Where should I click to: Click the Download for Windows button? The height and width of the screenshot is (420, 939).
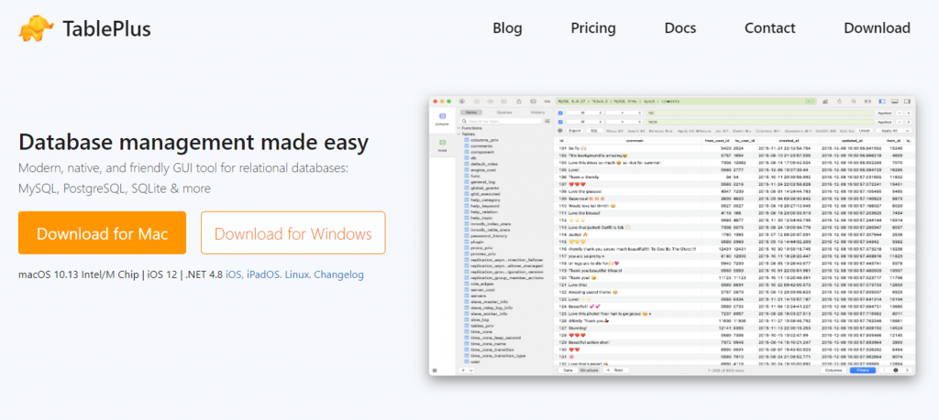[x=293, y=233]
